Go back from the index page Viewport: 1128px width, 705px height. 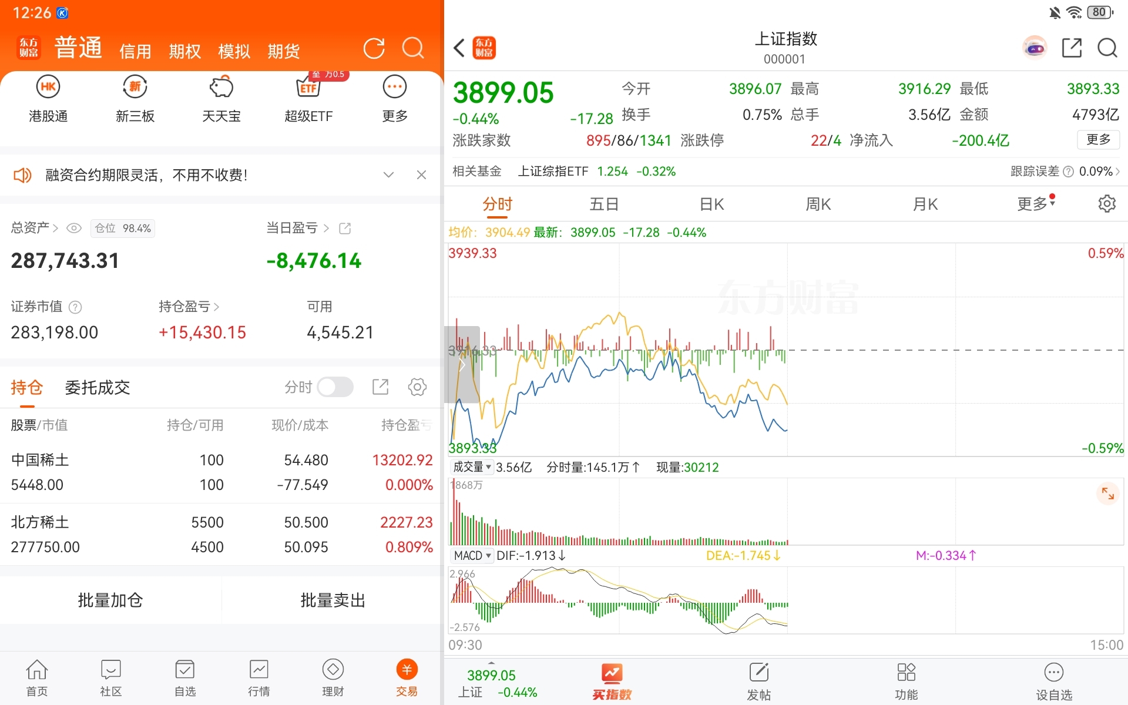pyautogui.click(x=459, y=48)
